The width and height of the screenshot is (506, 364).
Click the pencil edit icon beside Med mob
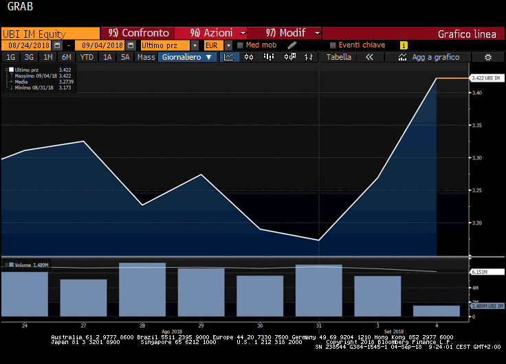point(291,45)
